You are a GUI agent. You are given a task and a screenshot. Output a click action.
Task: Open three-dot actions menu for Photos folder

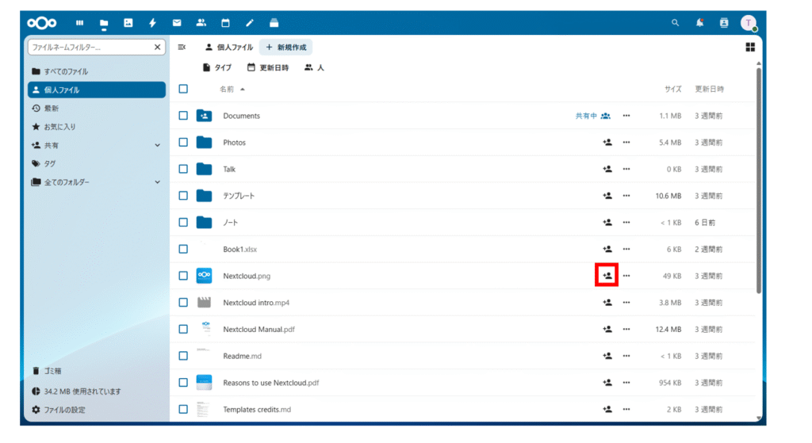pos(626,143)
